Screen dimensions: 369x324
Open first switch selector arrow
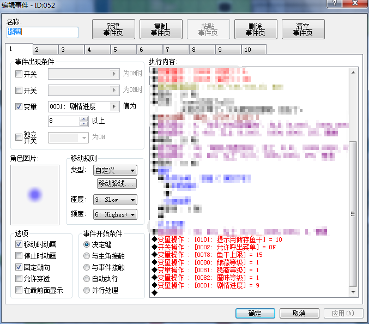coord(114,74)
